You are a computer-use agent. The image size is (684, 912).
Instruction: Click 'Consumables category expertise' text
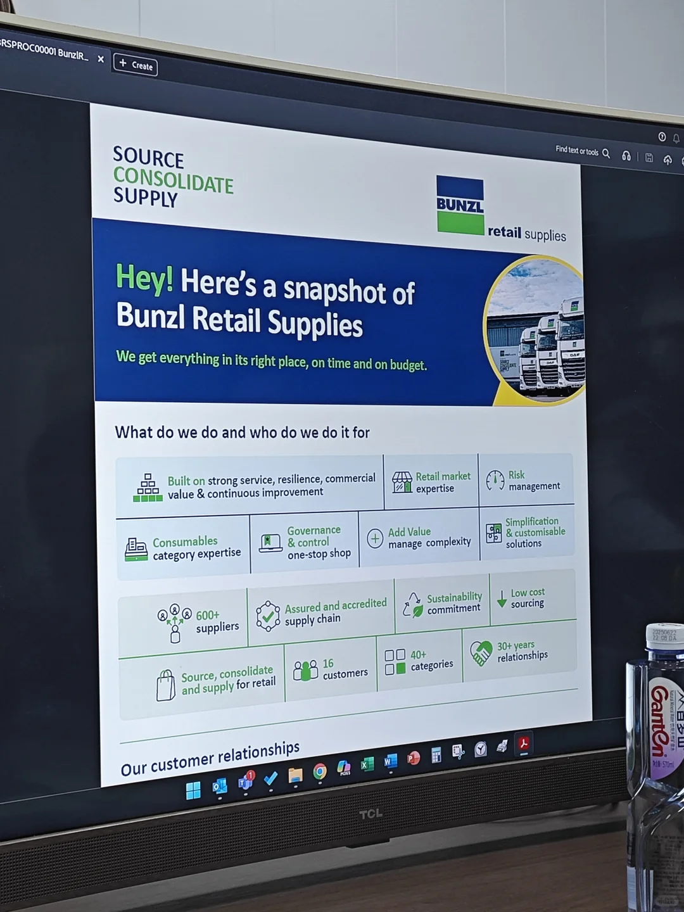point(196,548)
